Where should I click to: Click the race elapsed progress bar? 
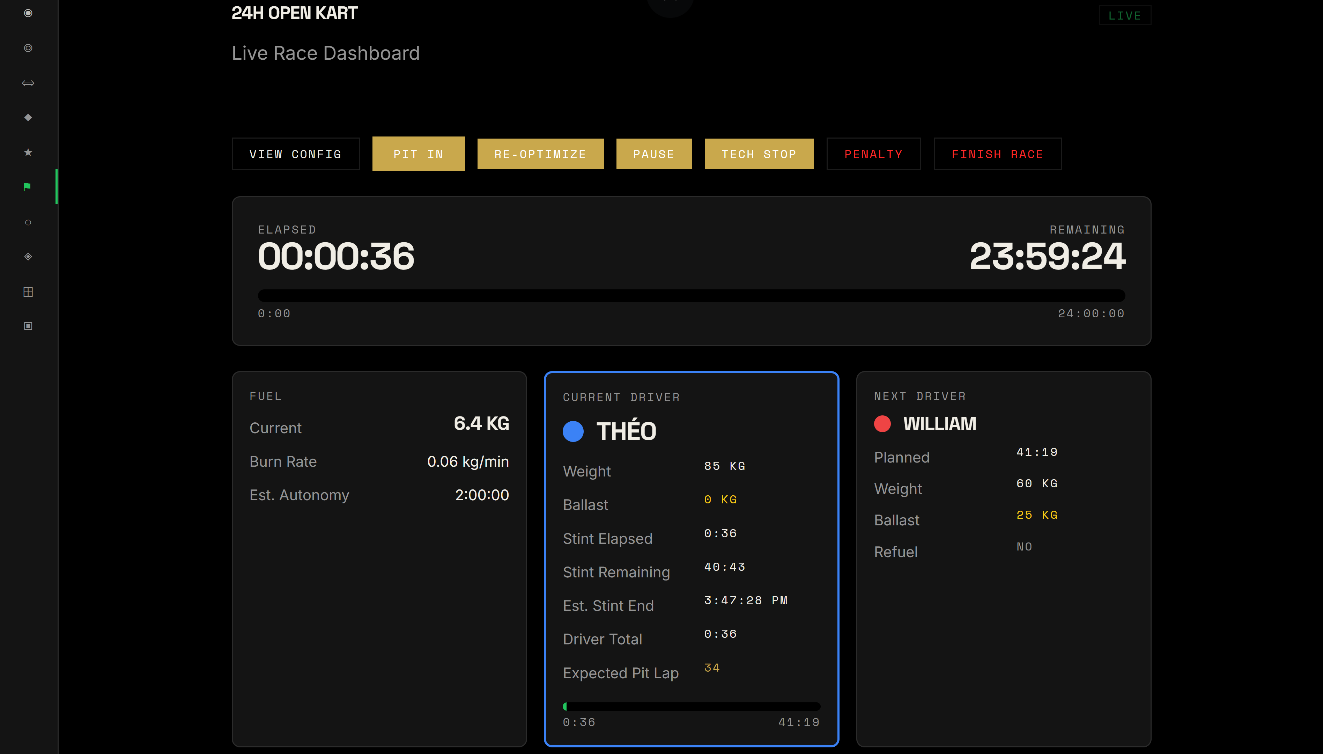point(691,296)
